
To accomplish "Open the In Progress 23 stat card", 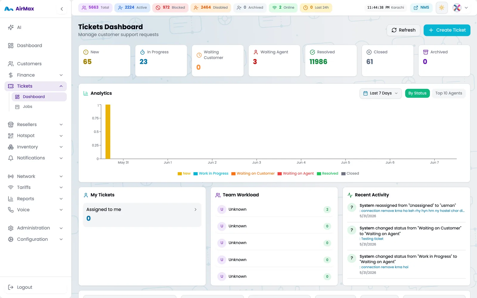I will point(161,61).
